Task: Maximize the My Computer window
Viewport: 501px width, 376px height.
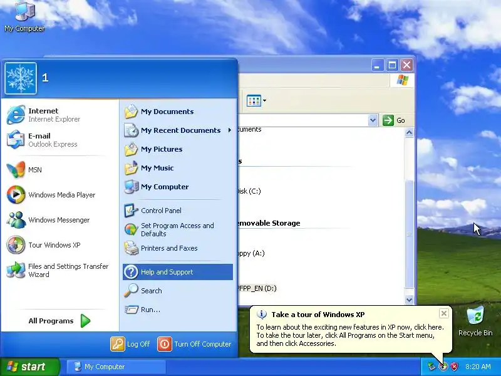Action: coord(392,65)
